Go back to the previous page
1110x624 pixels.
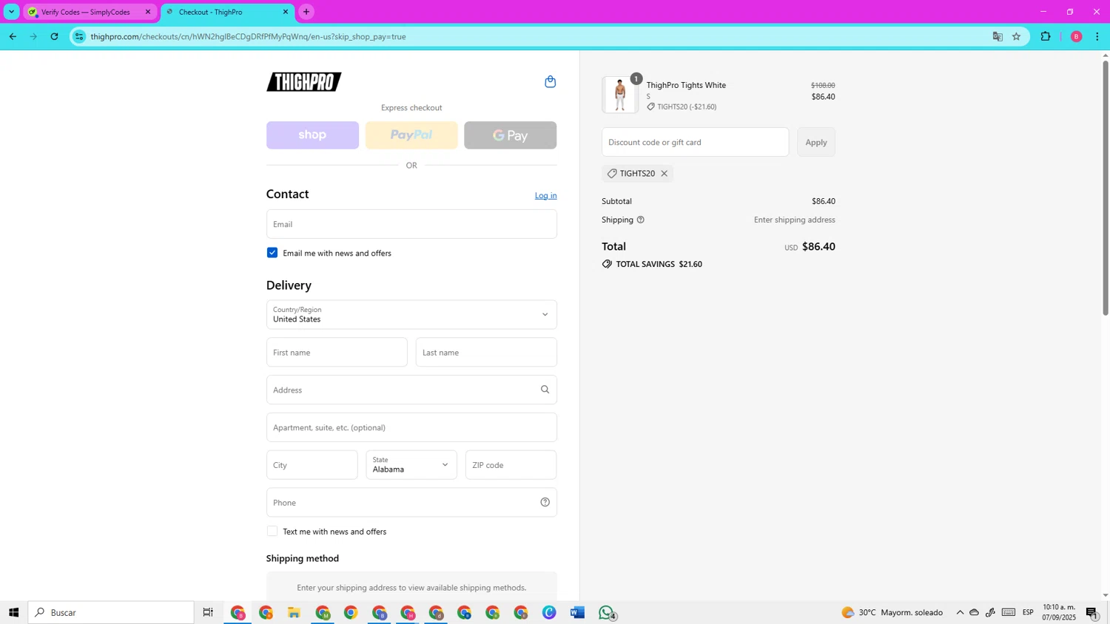pyautogui.click(x=13, y=36)
